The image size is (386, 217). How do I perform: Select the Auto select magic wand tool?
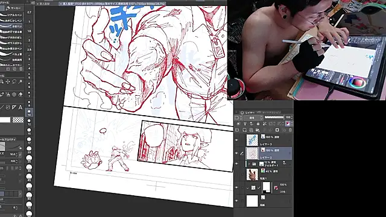(21, 81)
